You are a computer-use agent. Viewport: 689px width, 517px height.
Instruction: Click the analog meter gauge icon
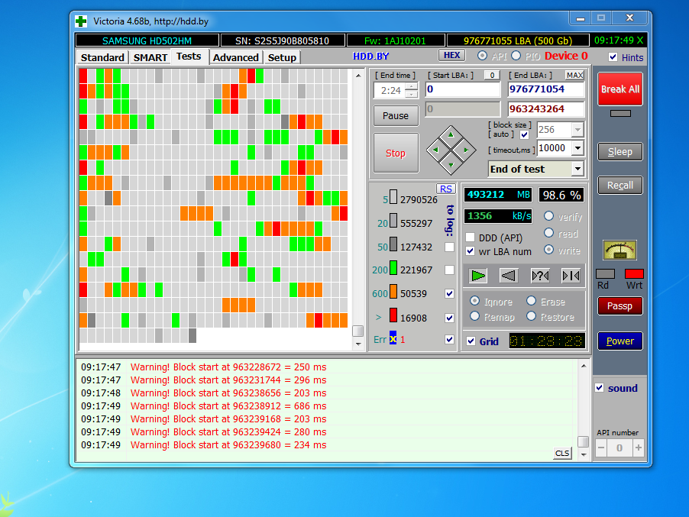[619, 250]
